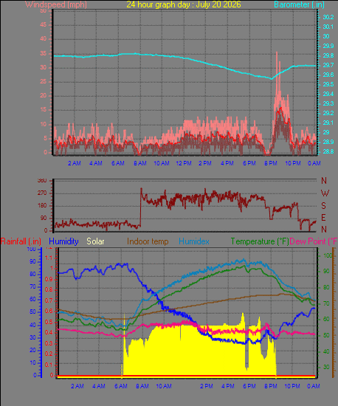Select the Humidity legend label
Screen dimensions: 338x406
click(x=63, y=241)
